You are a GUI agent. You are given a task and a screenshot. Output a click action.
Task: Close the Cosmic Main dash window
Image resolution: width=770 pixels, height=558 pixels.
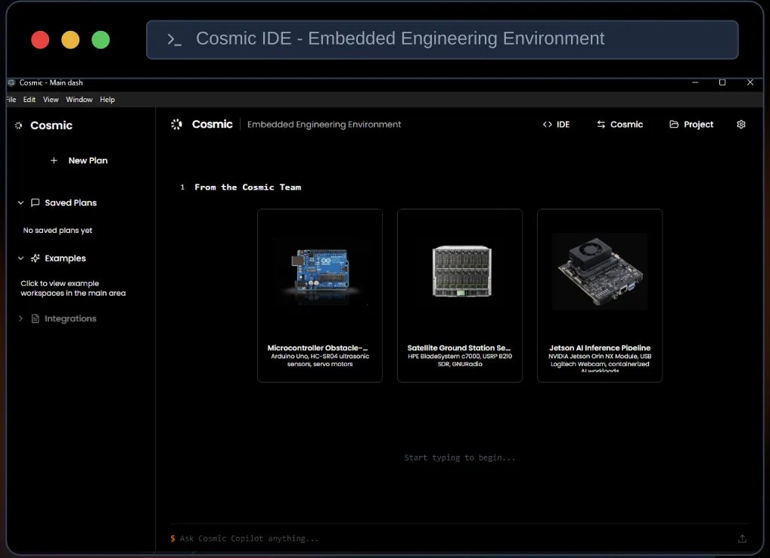tap(750, 82)
